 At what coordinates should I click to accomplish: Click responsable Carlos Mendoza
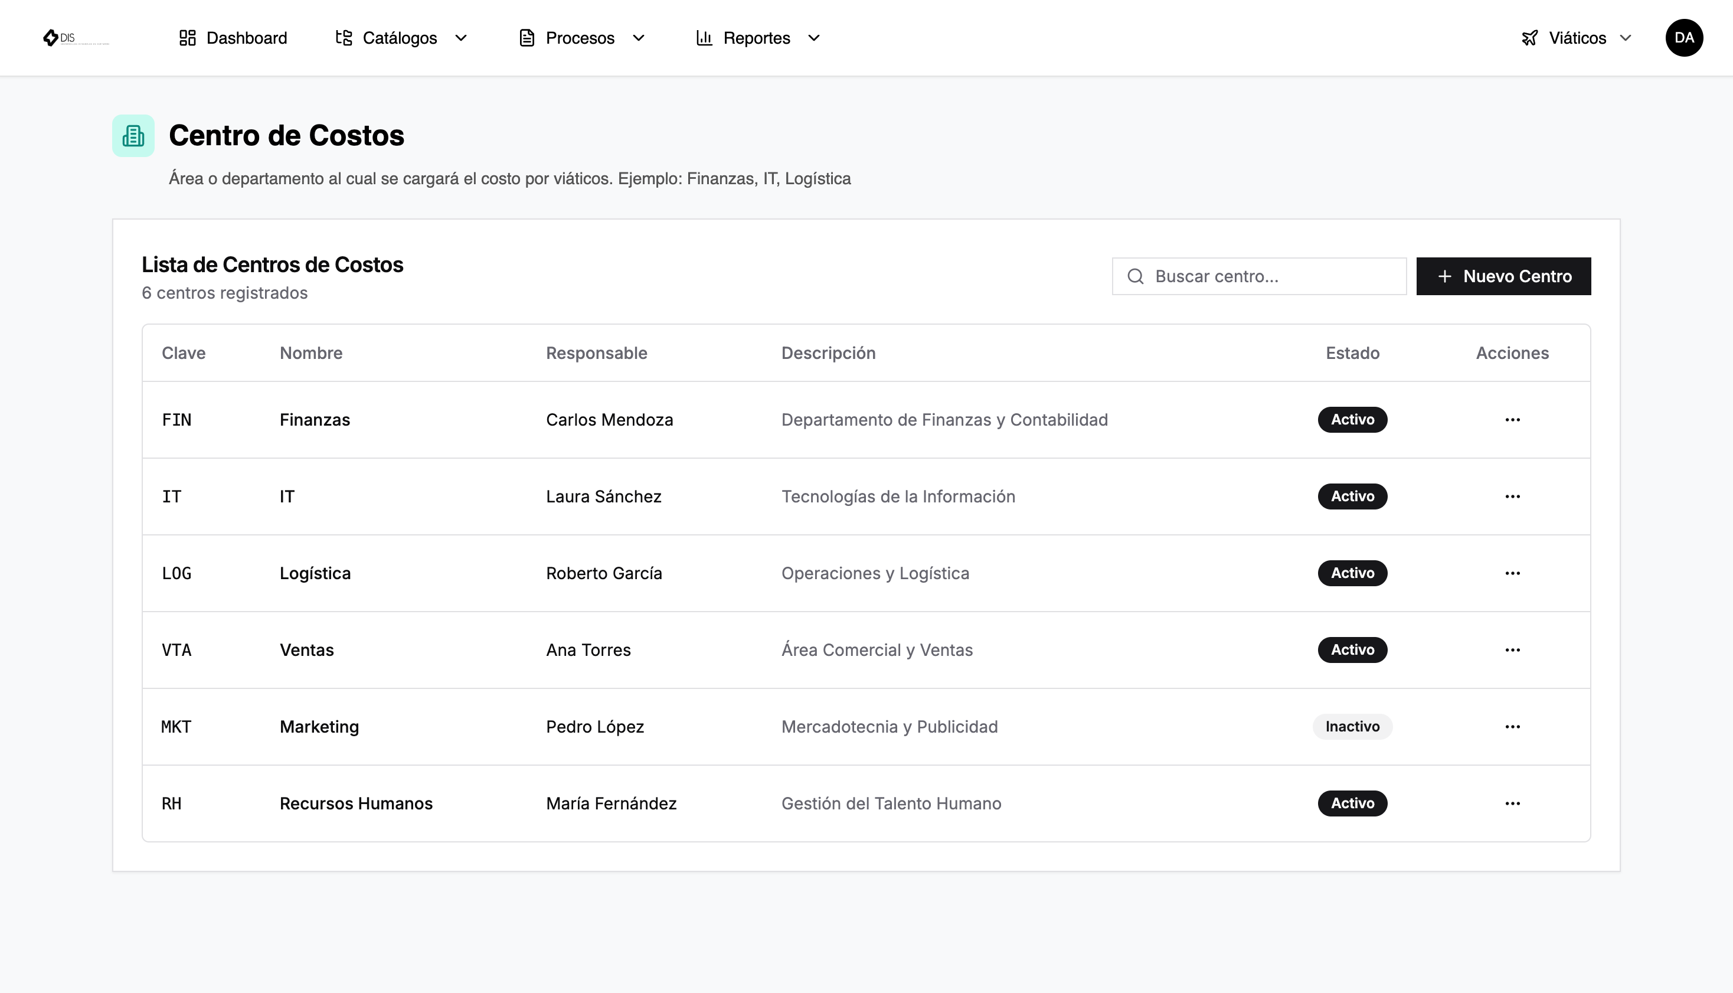[x=610, y=419]
